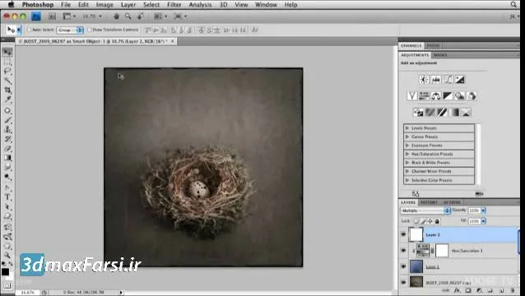Click the foreground color swatch
525x296 pixels.
point(5,271)
